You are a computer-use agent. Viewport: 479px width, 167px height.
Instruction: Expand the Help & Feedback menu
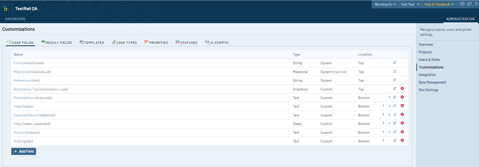pos(439,4)
